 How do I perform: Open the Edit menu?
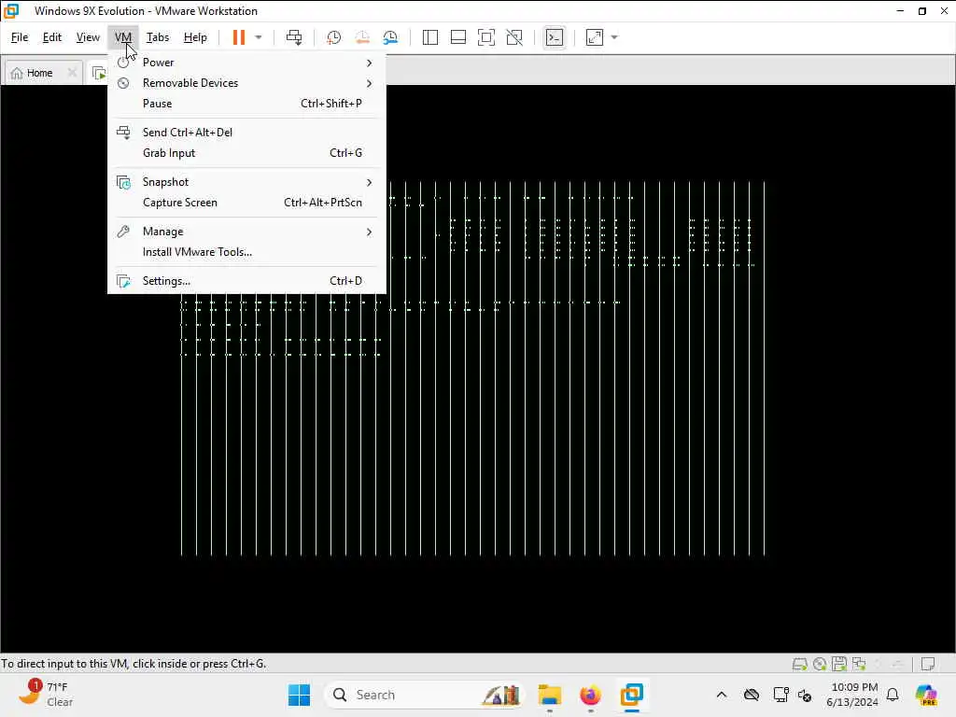click(x=52, y=37)
